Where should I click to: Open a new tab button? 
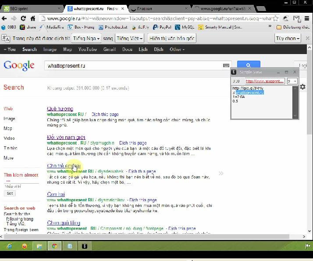tap(261, 9)
